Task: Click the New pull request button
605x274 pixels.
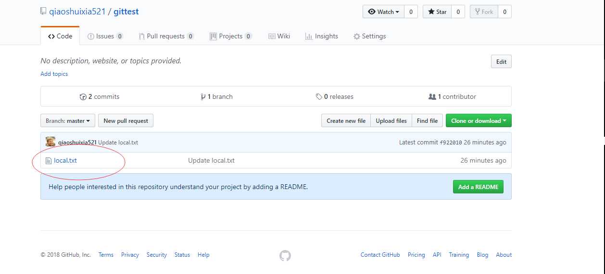Action: pyautogui.click(x=126, y=120)
